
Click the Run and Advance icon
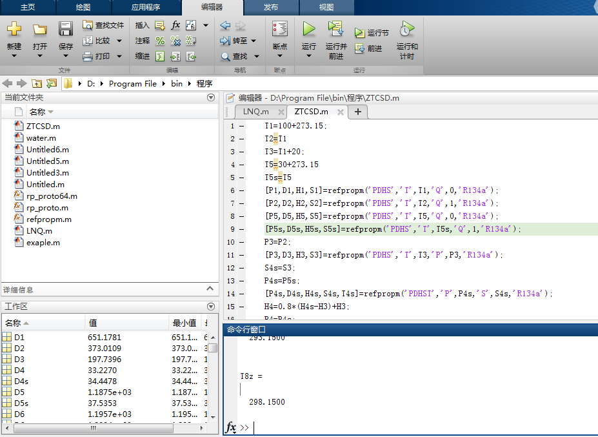(x=335, y=30)
